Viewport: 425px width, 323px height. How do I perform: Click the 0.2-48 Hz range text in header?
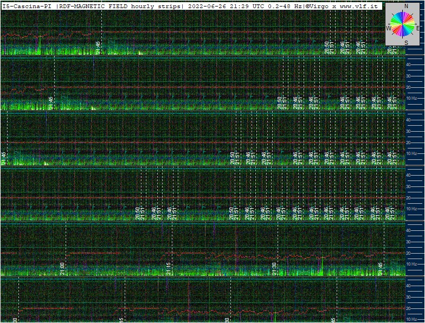tap(284, 7)
